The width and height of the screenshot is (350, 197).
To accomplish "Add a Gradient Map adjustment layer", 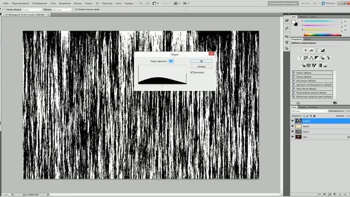I will pyautogui.click(x=320, y=66).
